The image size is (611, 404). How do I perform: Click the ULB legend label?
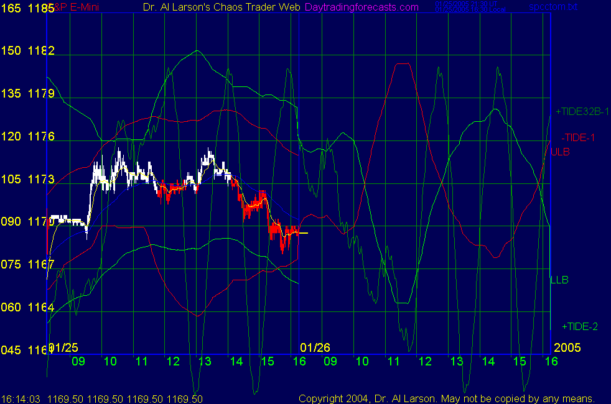tap(561, 152)
